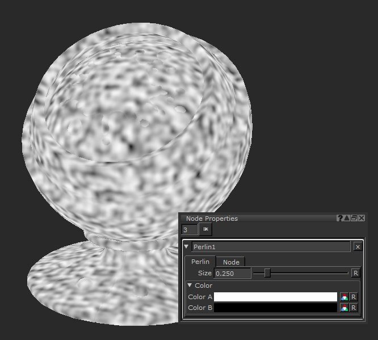This screenshot has width=378, height=340.
Task: Select the Perlin tab
Action: tap(200, 262)
